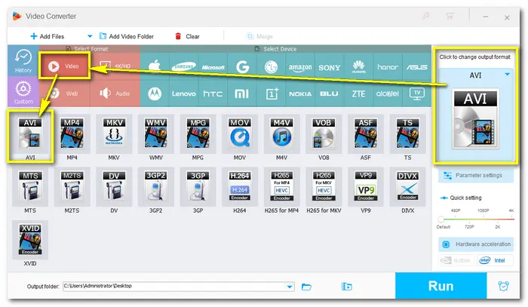The height and width of the screenshot is (307, 528).
Task: Open Sony device presets
Action: (x=330, y=66)
